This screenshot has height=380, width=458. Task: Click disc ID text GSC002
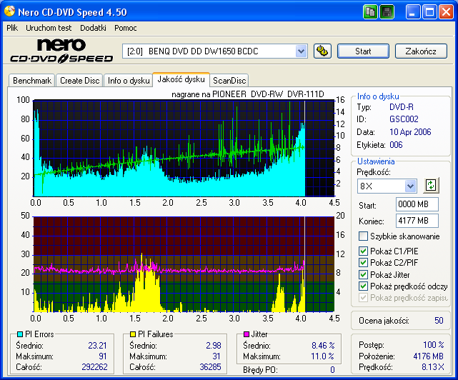pos(404,119)
